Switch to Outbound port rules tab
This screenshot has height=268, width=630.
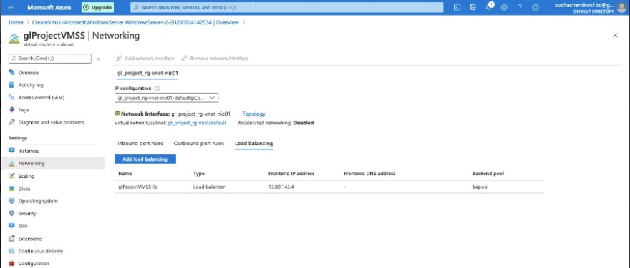coord(199,143)
